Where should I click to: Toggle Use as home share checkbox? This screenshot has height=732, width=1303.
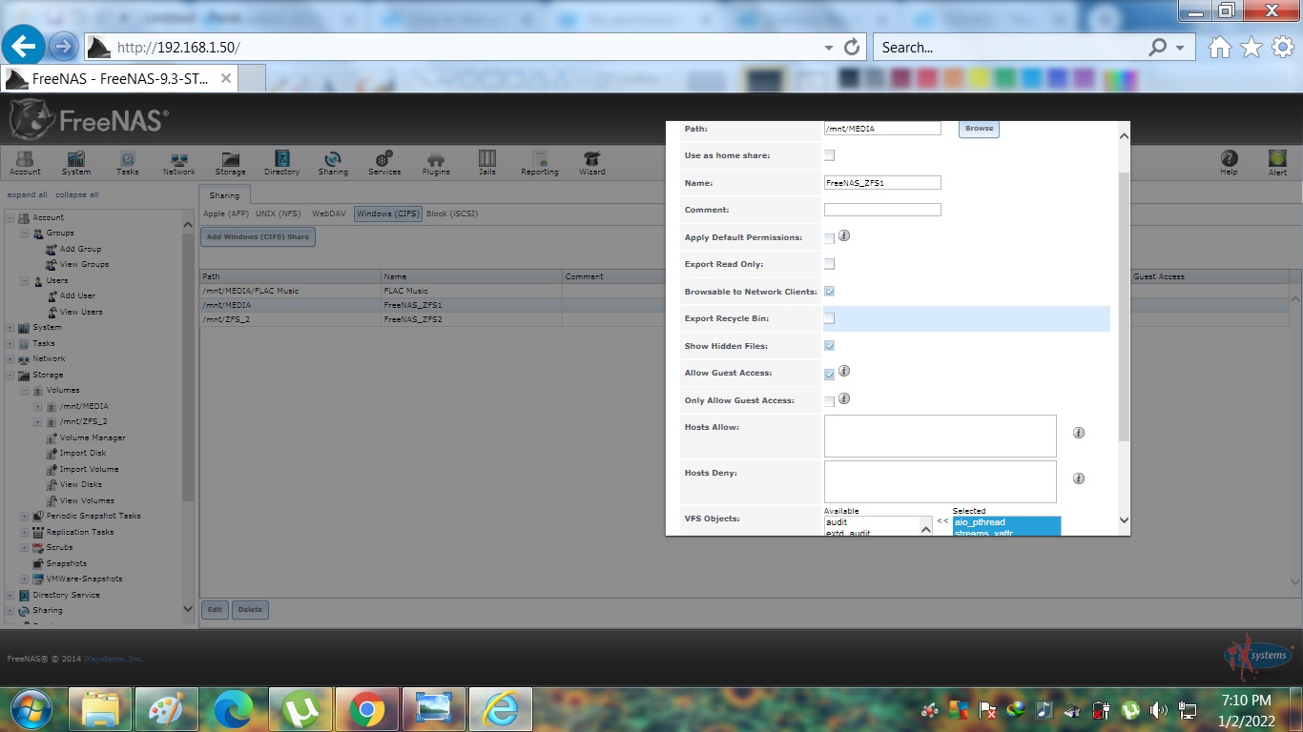click(x=829, y=155)
